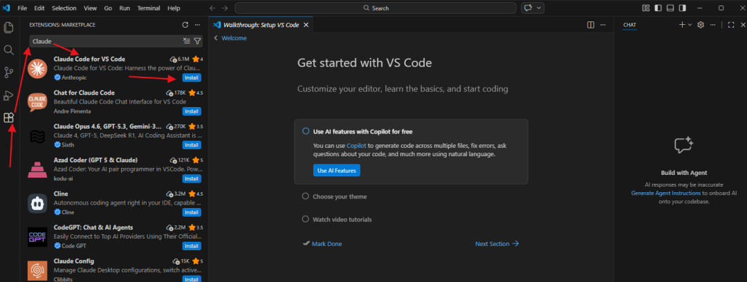The image size is (747, 282).
Task: Clear the extensions search results
Action: coord(186,41)
